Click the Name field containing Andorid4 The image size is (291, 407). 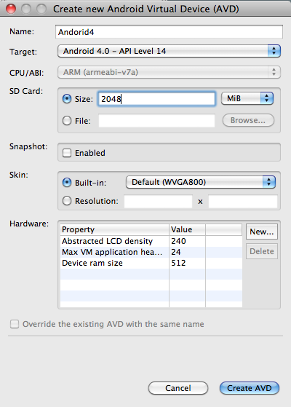(x=169, y=32)
